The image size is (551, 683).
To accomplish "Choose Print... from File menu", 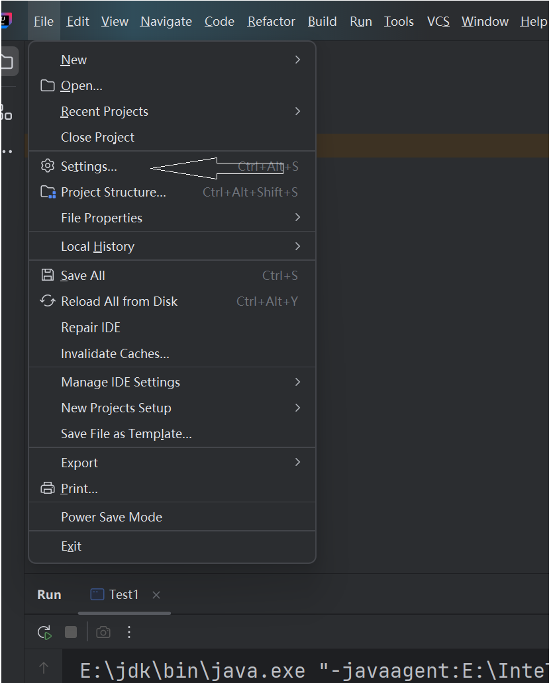I will pyautogui.click(x=172, y=488).
